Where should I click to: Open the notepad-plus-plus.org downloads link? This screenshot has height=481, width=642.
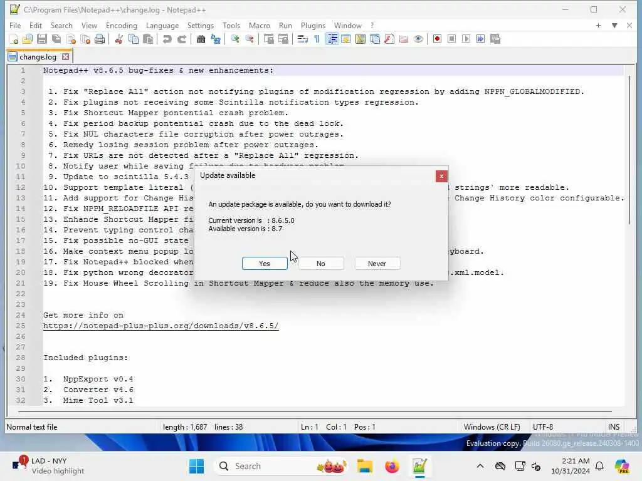coord(161,326)
